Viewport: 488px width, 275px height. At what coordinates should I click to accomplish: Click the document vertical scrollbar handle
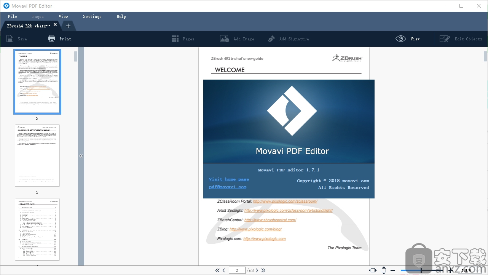[x=485, y=56]
